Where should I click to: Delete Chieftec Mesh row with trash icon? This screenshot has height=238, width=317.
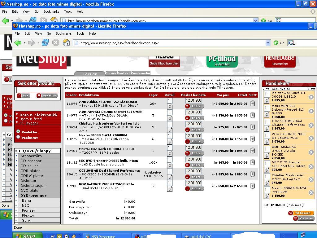coord(253,127)
